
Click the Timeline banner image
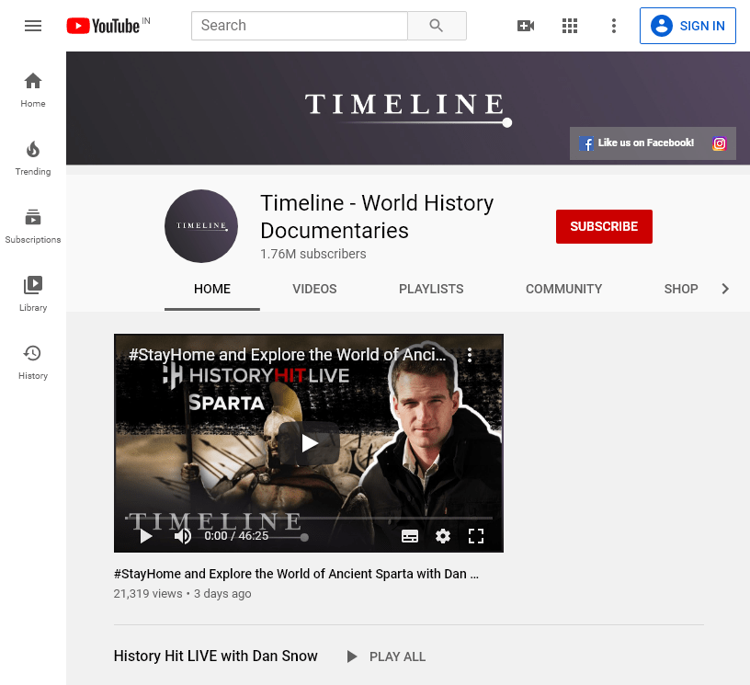[408, 108]
